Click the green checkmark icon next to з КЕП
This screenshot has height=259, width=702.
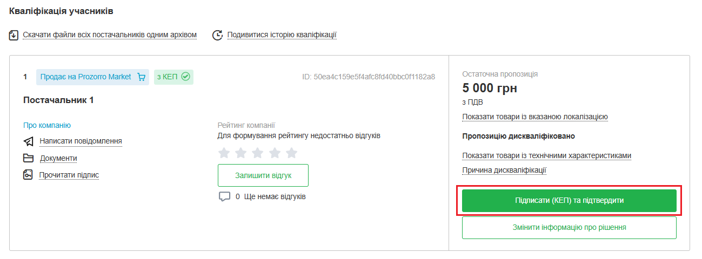tap(185, 77)
